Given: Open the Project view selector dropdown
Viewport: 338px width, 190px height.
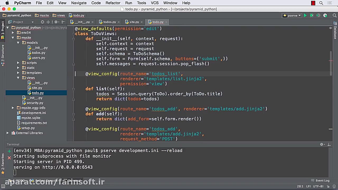Looking at the screenshot, I should (21, 22).
